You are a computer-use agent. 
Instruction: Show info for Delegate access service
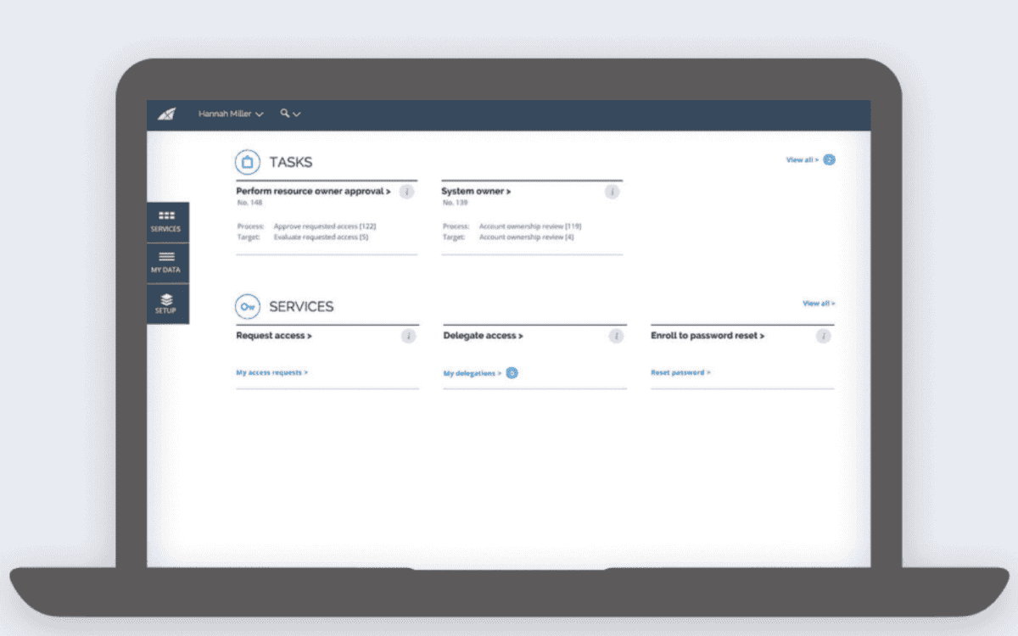click(x=616, y=337)
